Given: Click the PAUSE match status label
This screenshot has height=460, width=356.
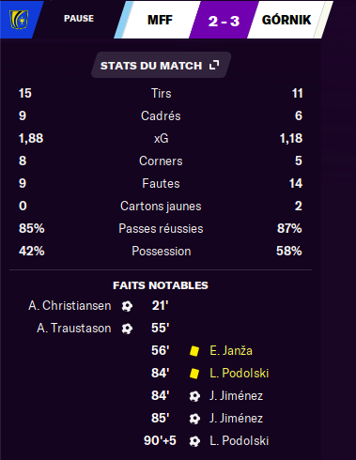Looking at the screenshot, I should tap(79, 19).
